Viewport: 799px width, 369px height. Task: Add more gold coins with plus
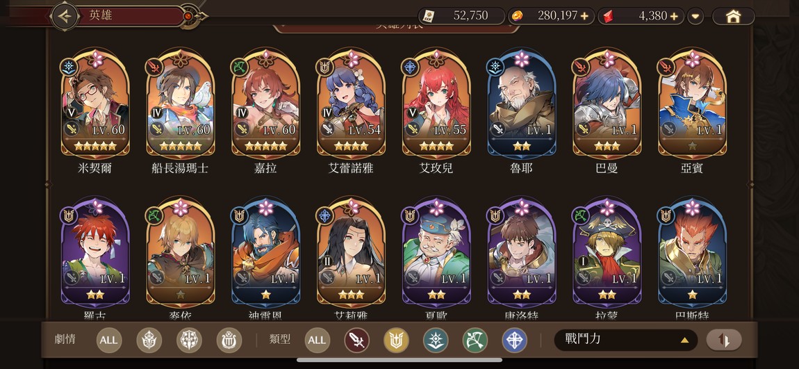pos(584,16)
